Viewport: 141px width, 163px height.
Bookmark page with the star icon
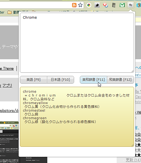pyautogui.click(x=80, y=5)
